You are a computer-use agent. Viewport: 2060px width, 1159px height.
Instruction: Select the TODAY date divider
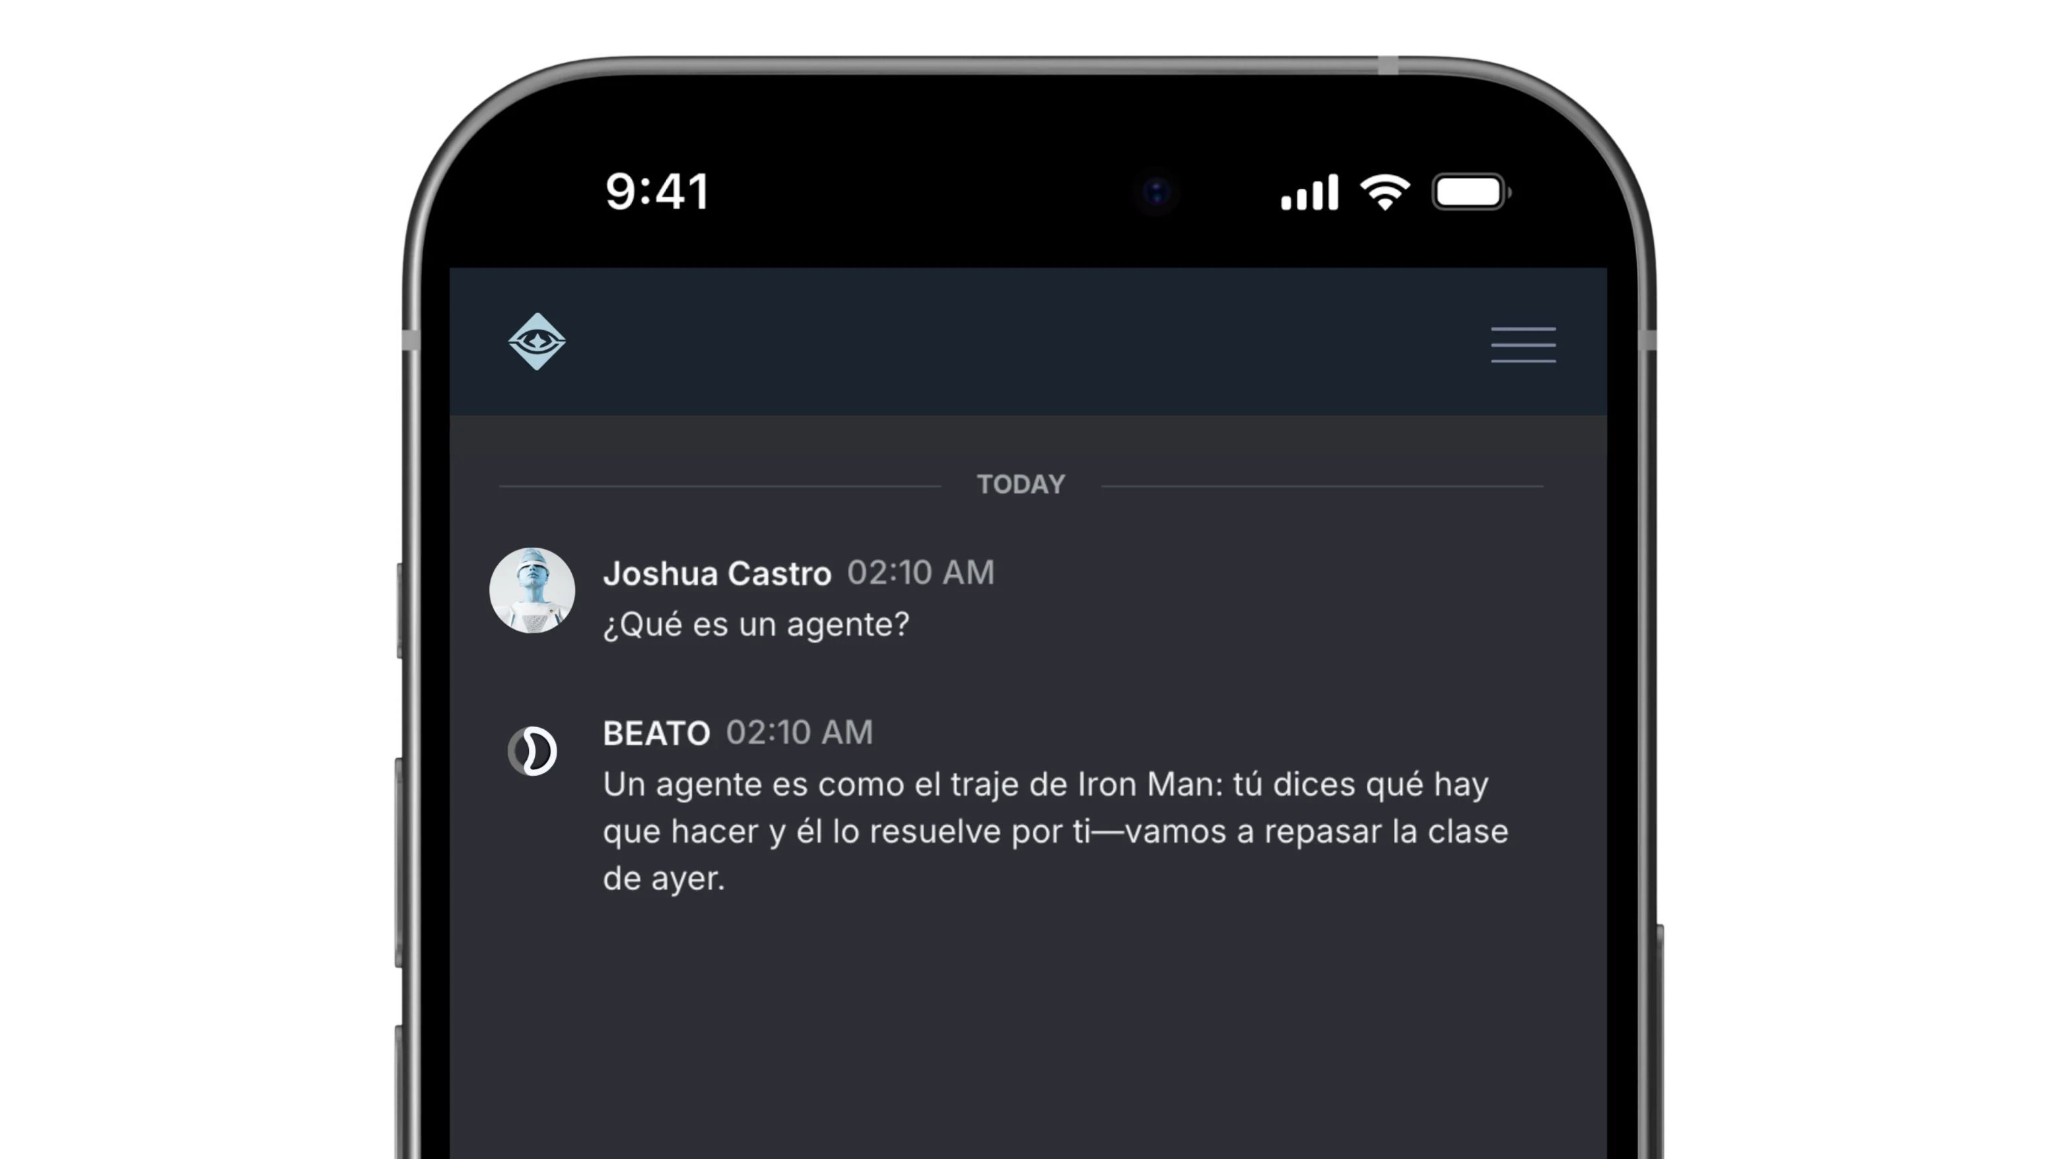pos(1020,484)
